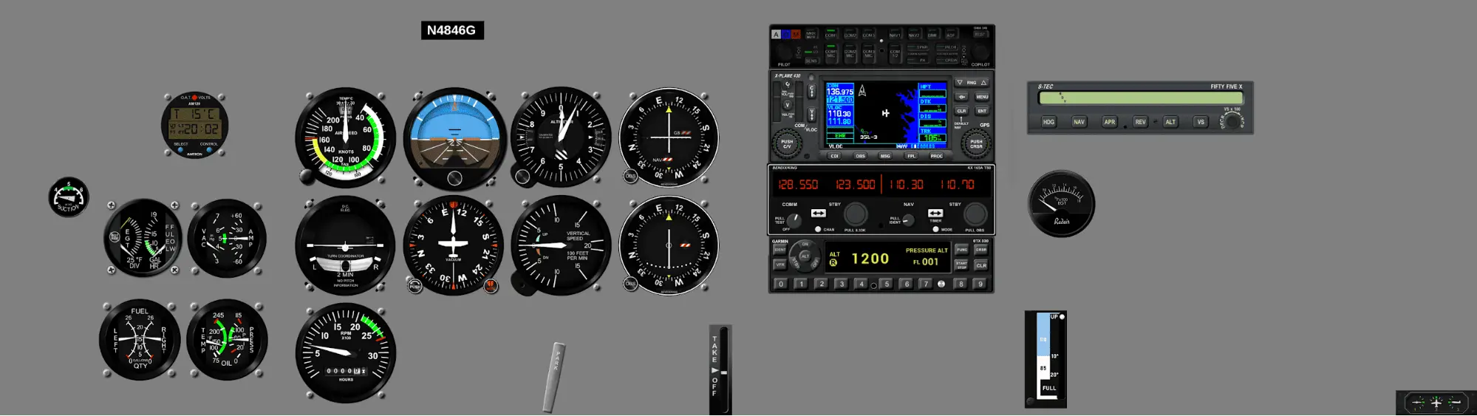Image resolution: width=1477 pixels, height=416 pixels.
Task: Click digit 4 on the transponder keypad
Action: 862,284
